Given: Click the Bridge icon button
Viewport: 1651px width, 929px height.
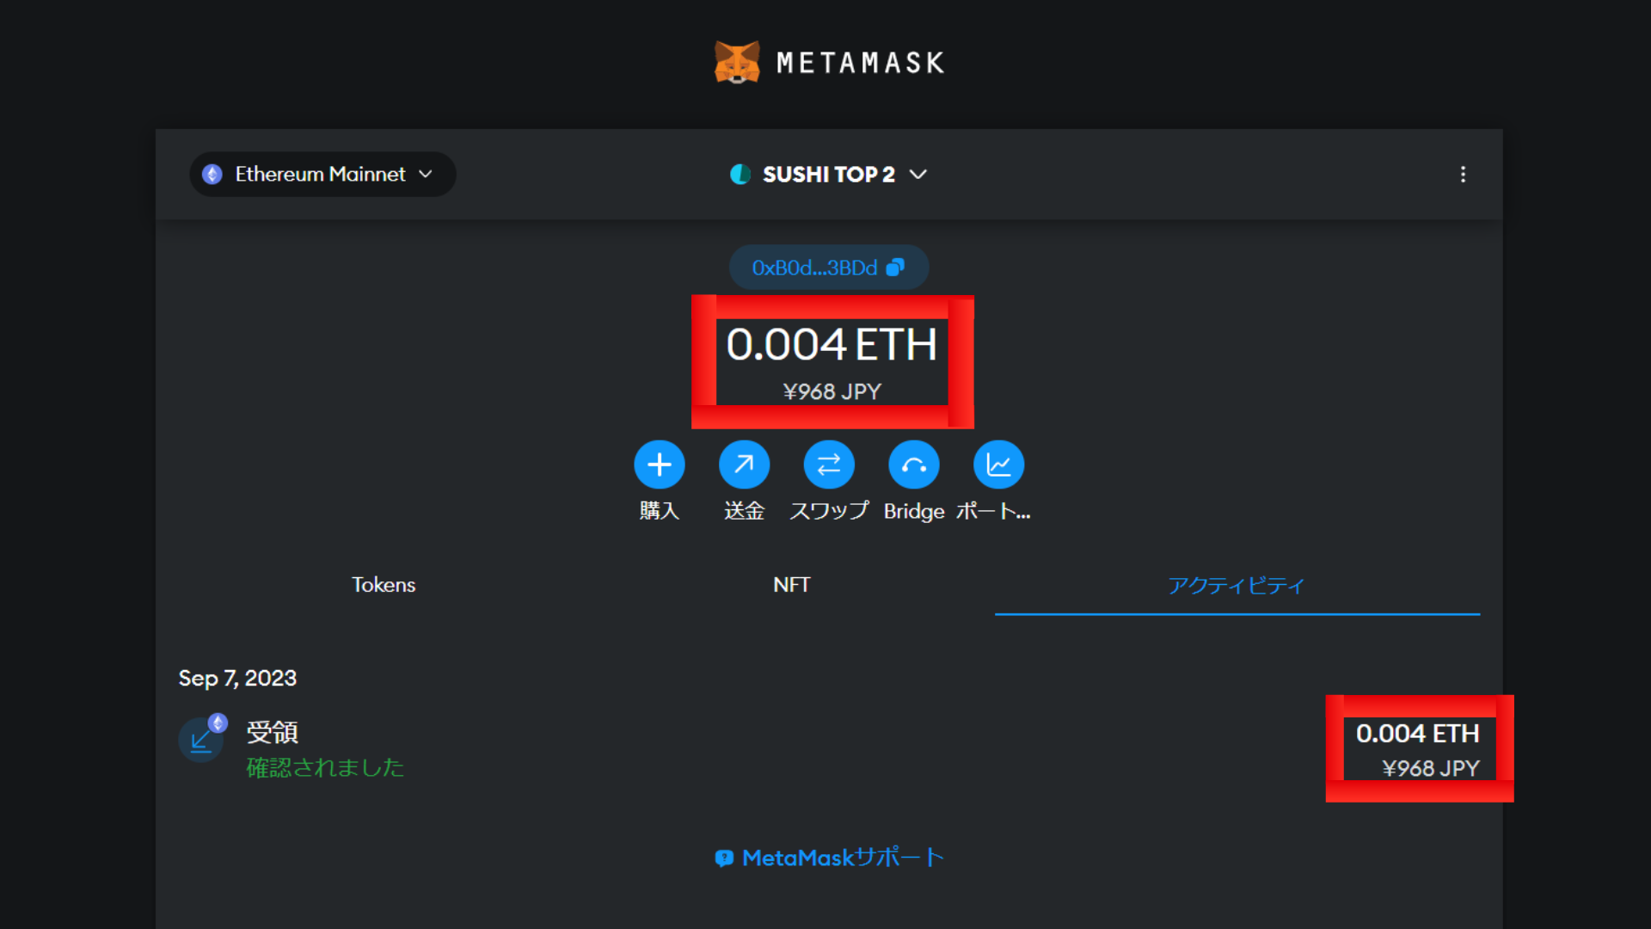Looking at the screenshot, I should pyautogui.click(x=914, y=464).
